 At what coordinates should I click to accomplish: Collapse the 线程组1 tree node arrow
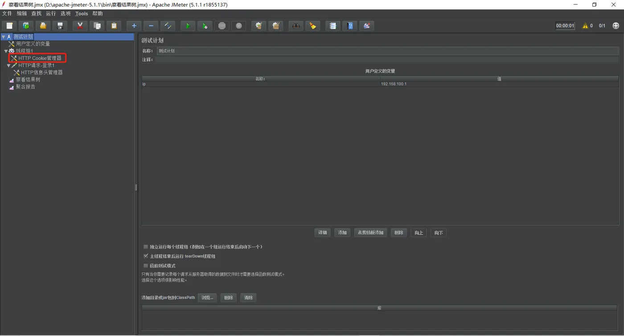(6, 51)
